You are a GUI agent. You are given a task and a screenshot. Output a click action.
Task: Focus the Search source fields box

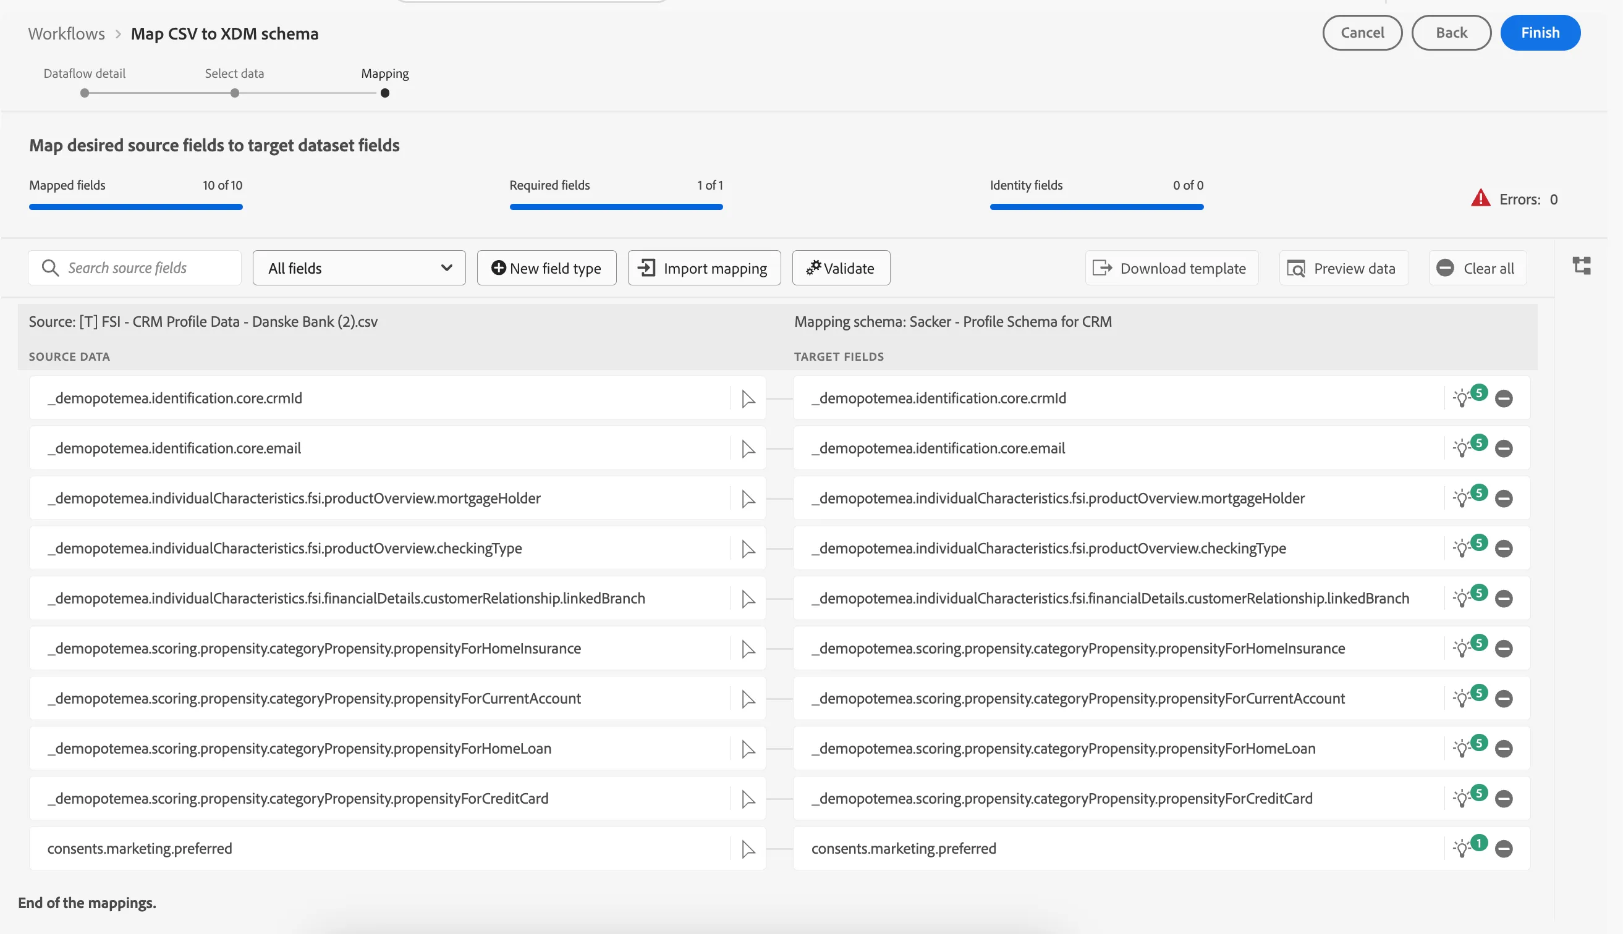[135, 268]
